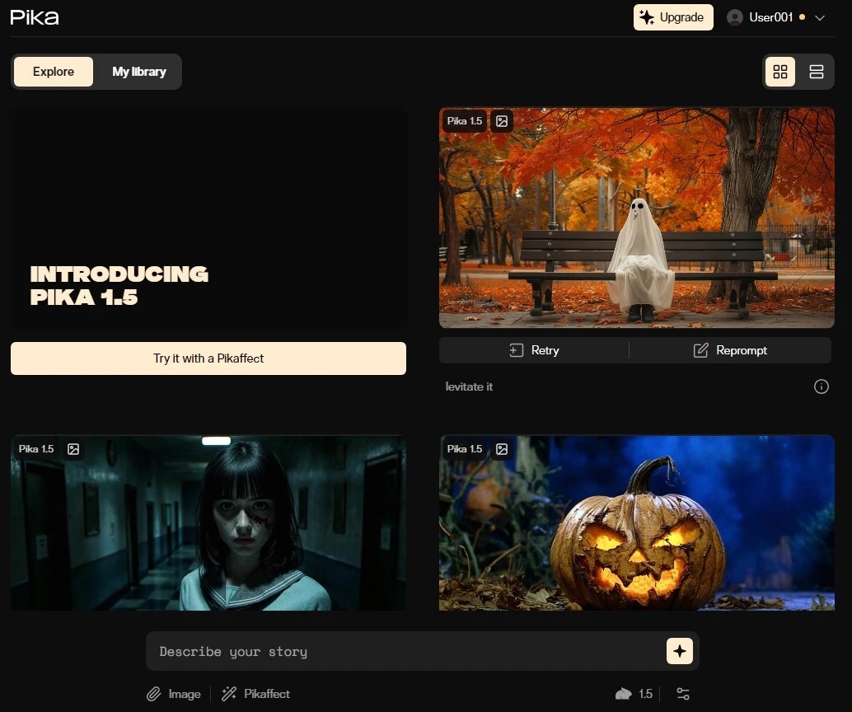852x712 pixels.
Task: Select the Explore tab
Action: pos(54,72)
